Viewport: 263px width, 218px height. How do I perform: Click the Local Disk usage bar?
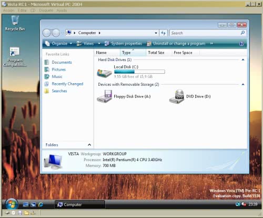139,72
